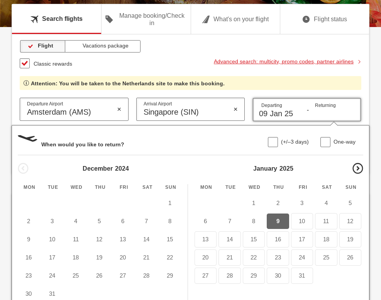
Task: Open the Search flights tab
Action: point(57,19)
